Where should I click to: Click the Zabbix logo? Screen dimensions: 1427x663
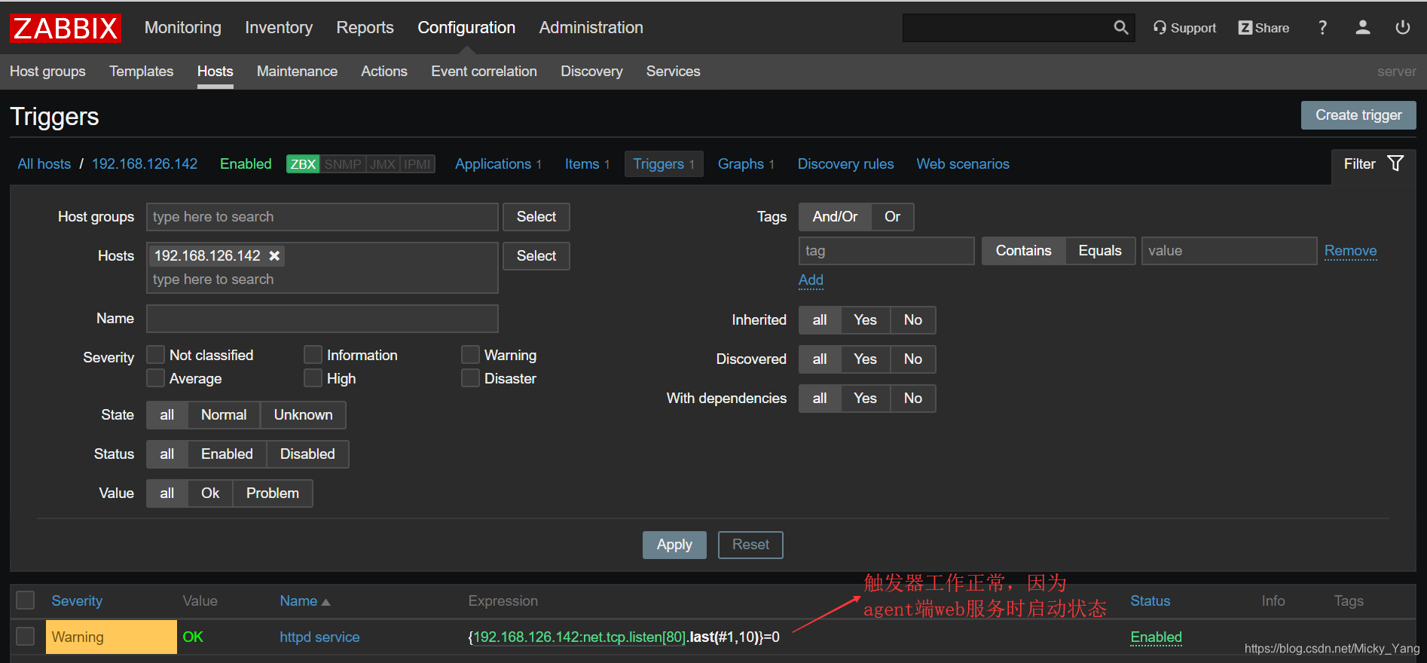(66, 28)
